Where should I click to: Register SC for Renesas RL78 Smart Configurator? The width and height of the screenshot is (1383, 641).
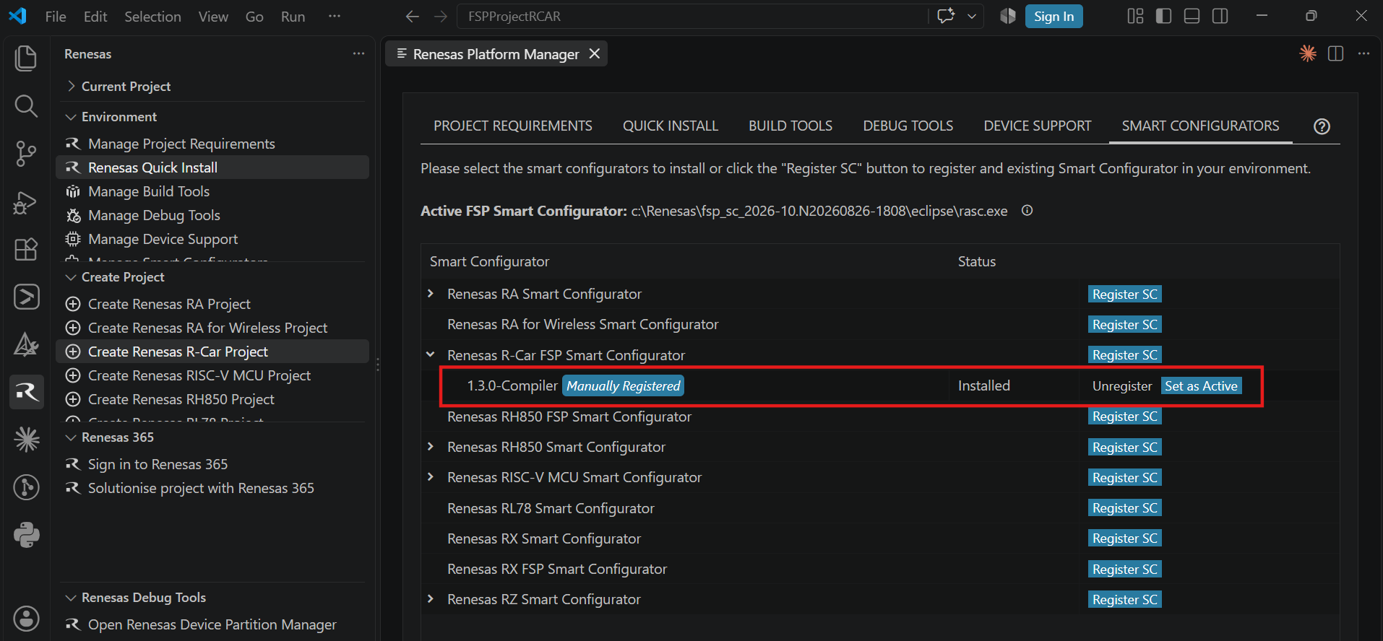pos(1124,508)
